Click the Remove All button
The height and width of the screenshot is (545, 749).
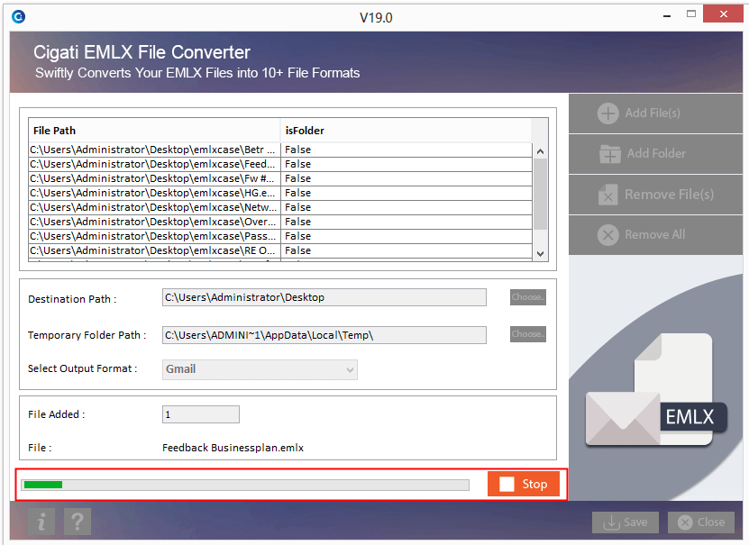[655, 235]
